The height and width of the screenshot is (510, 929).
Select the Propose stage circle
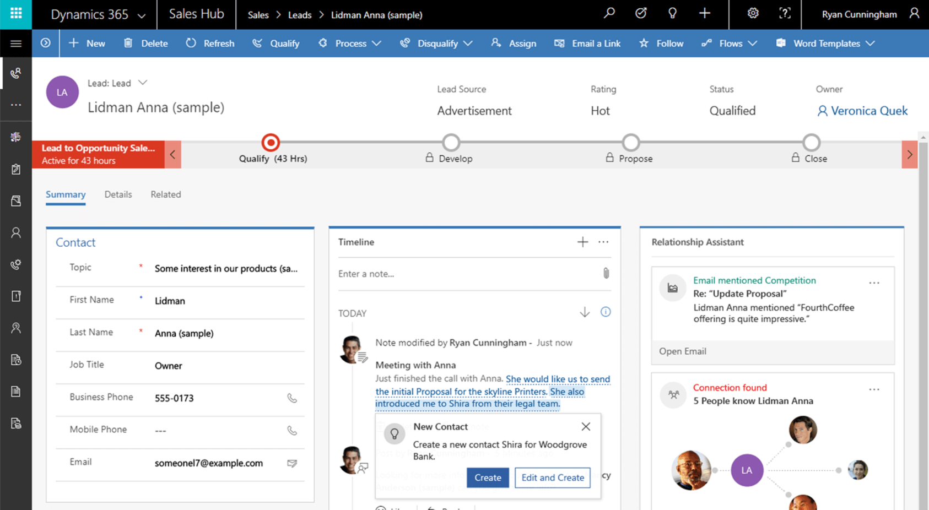pos(631,143)
